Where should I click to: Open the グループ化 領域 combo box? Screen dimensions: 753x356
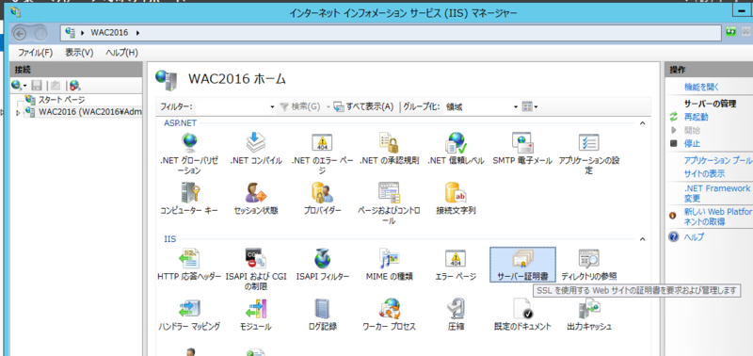[481, 106]
